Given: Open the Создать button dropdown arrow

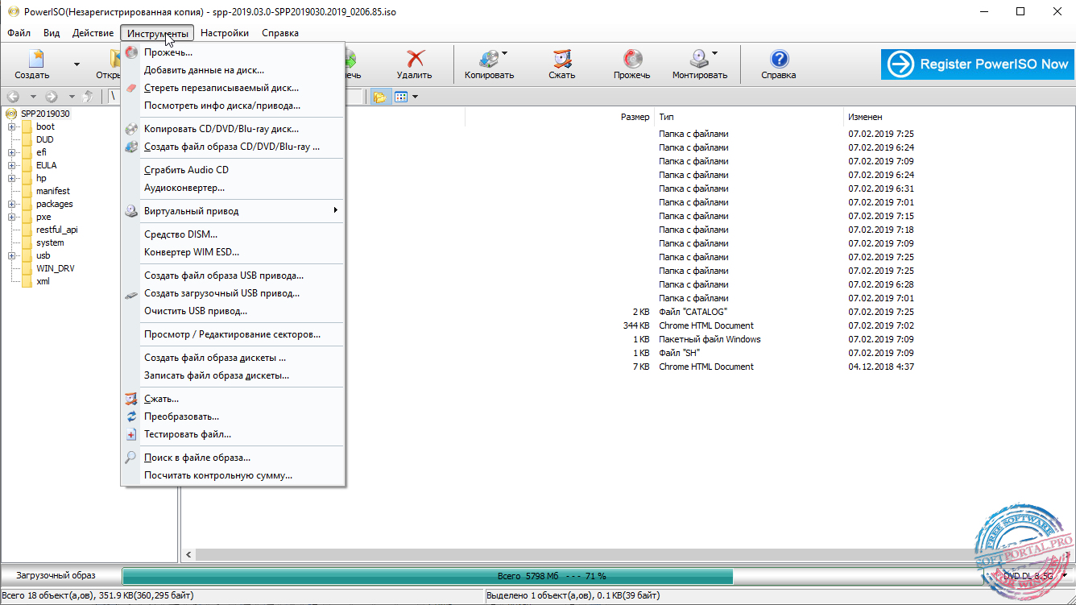Looking at the screenshot, I should 77,64.
